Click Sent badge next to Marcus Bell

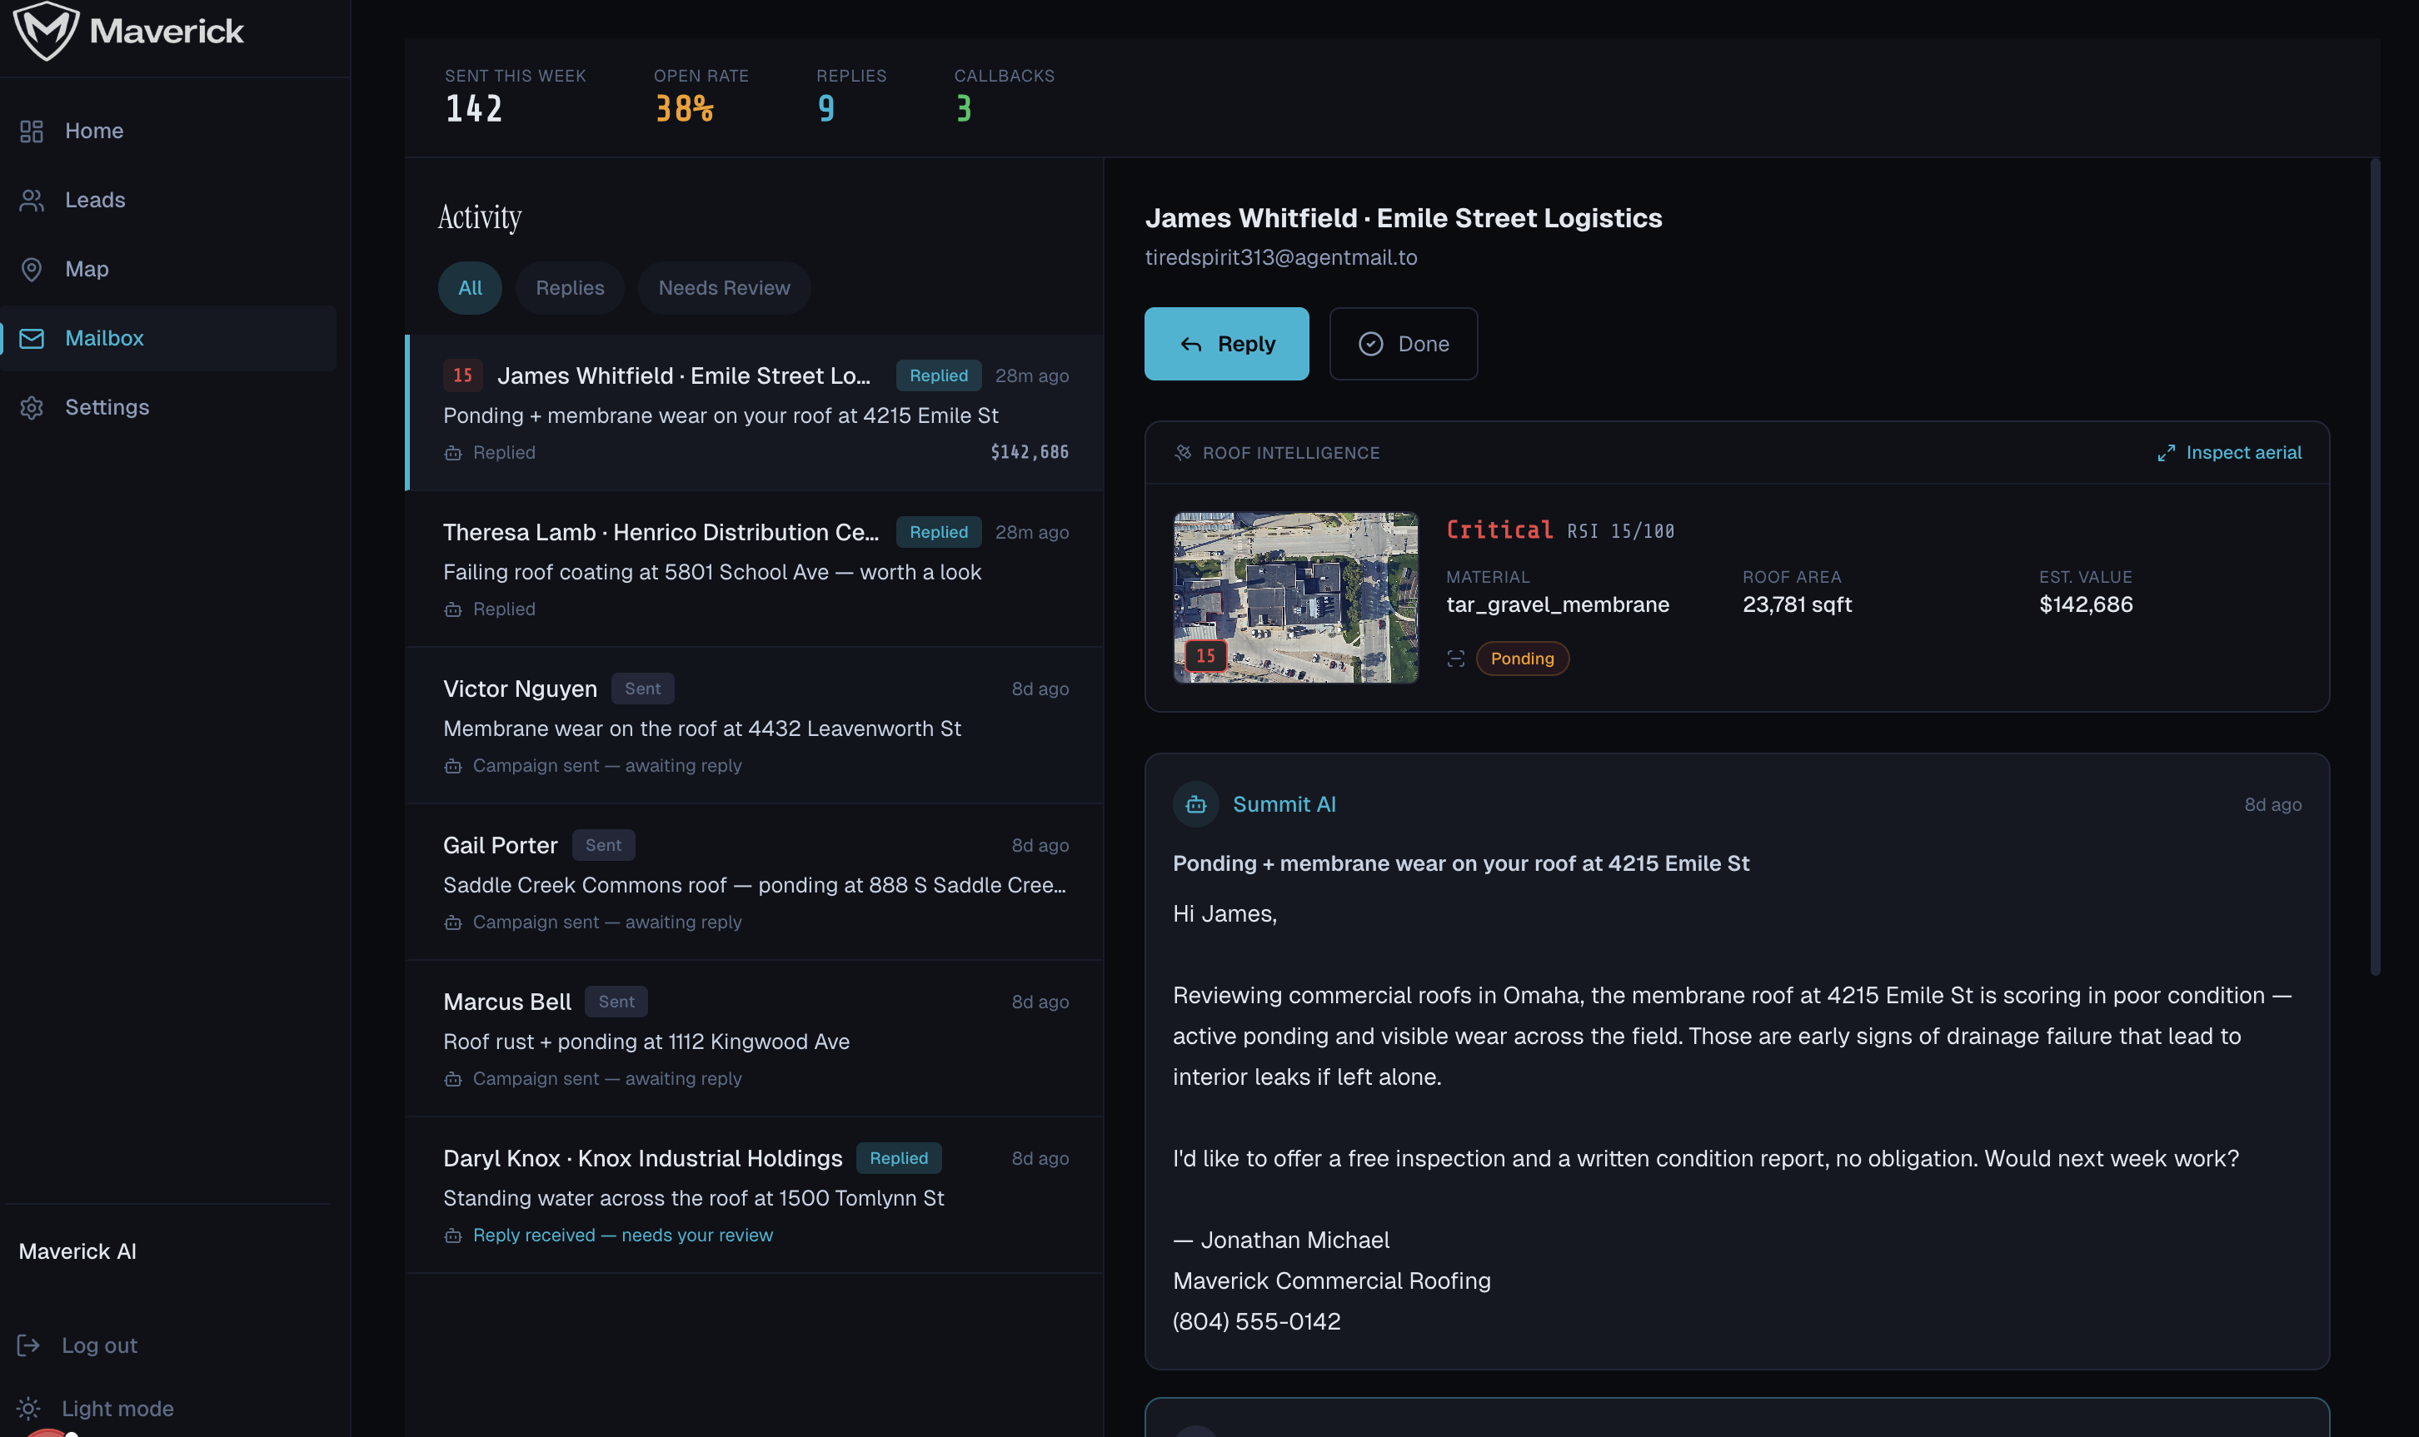click(616, 1002)
